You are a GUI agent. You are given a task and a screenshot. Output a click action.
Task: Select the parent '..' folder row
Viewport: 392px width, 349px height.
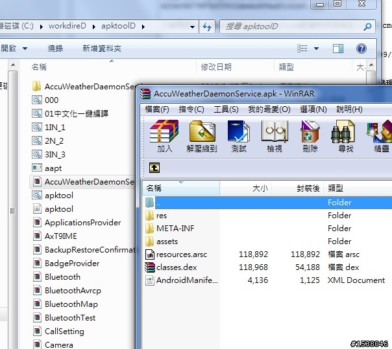coord(268,203)
